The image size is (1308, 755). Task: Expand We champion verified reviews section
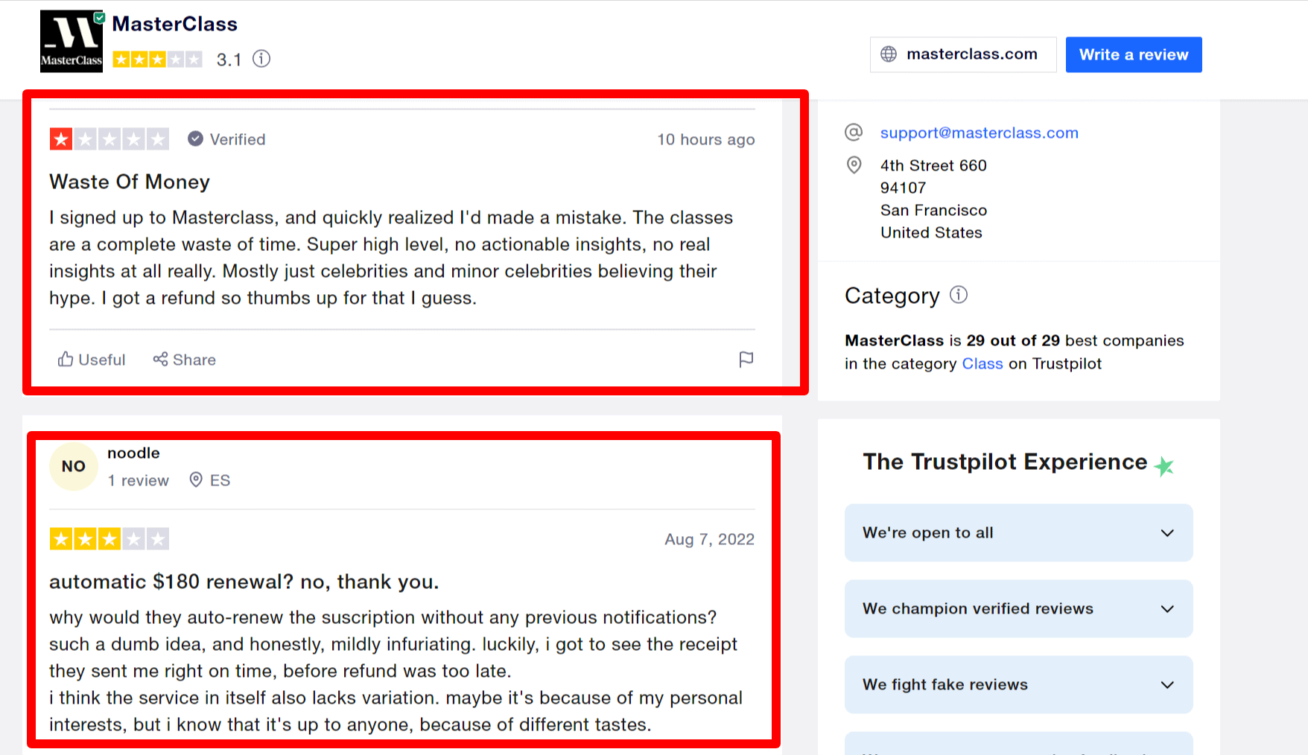1018,608
